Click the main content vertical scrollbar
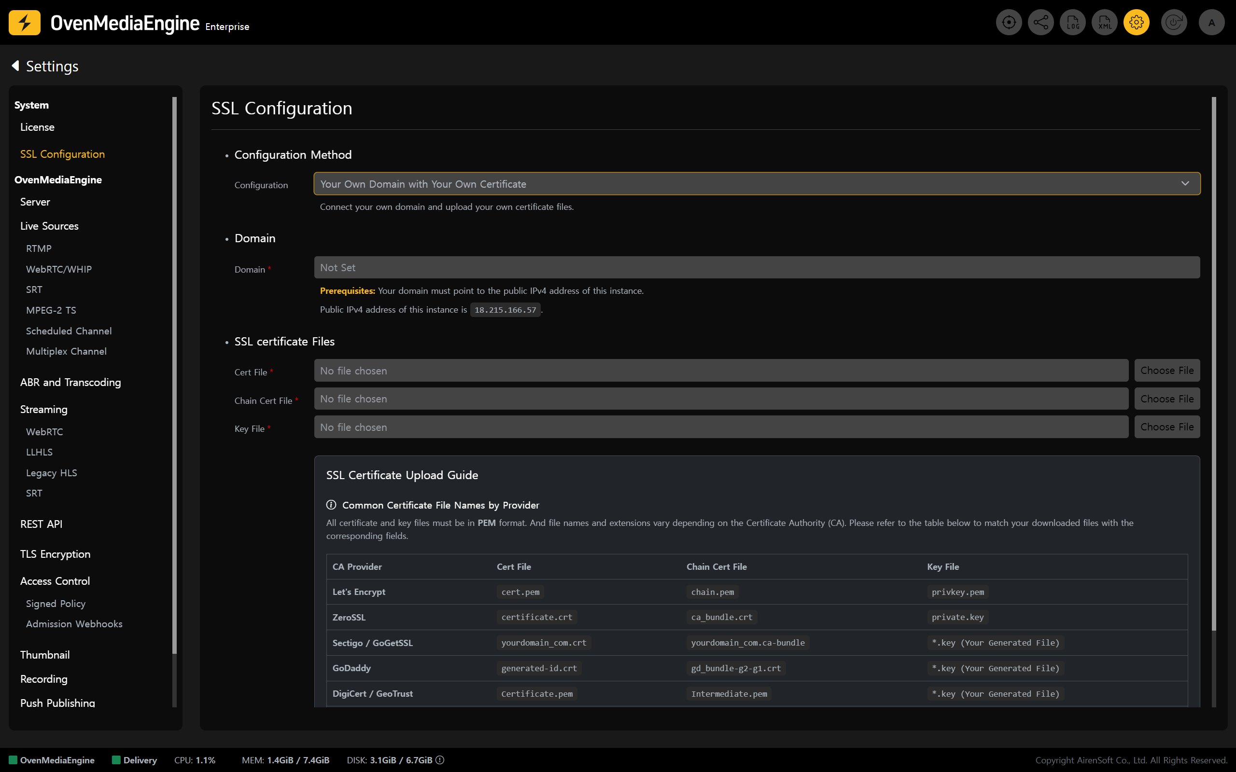The width and height of the screenshot is (1236, 772). pyautogui.click(x=1213, y=358)
